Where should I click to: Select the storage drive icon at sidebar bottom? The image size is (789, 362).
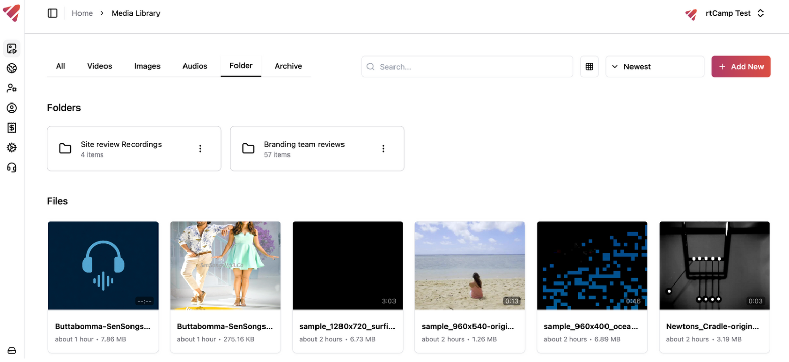[11, 351]
